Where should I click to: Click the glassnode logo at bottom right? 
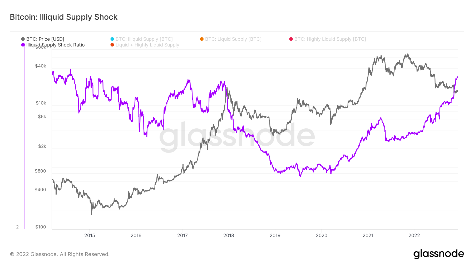(x=438, y=254)
